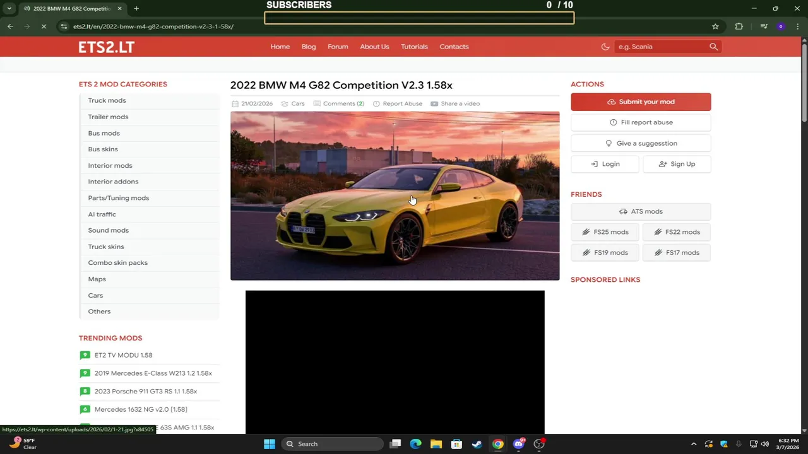Screen dimensions: 808x454
Task: Open the About Us page
Action: pos(374,47)
